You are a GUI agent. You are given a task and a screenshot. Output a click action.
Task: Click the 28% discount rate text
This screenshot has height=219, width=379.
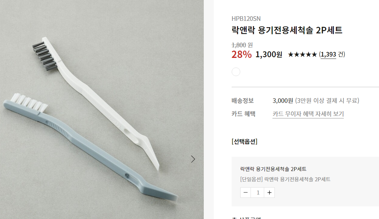click(242, 55)
